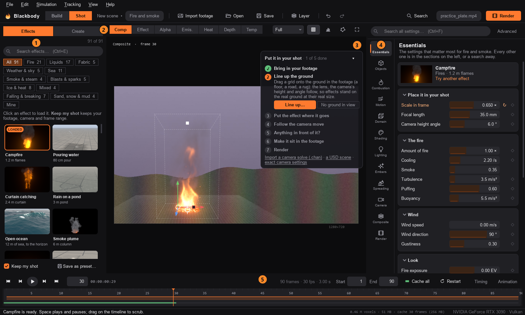This screenshot has height=315, width=525.
Task: Open the Composite section in sidebar
Action: pyautogui.click(x=381, y=218)
